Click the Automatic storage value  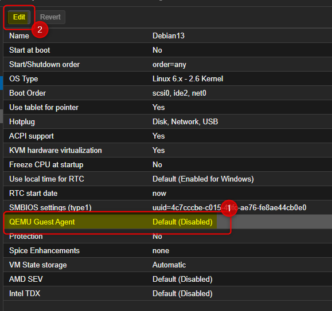pos(169,265)
